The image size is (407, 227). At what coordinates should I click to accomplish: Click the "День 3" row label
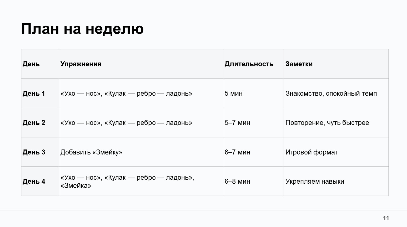pos(34,152)
